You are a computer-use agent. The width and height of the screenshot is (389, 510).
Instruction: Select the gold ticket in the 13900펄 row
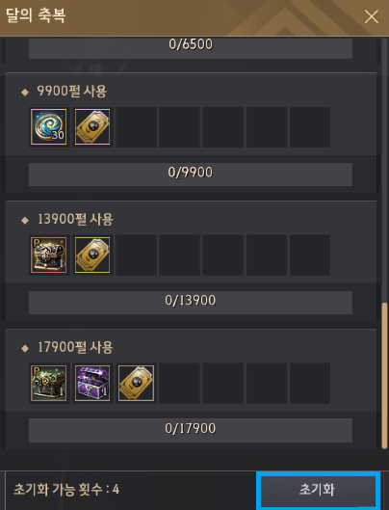point(92,255)
